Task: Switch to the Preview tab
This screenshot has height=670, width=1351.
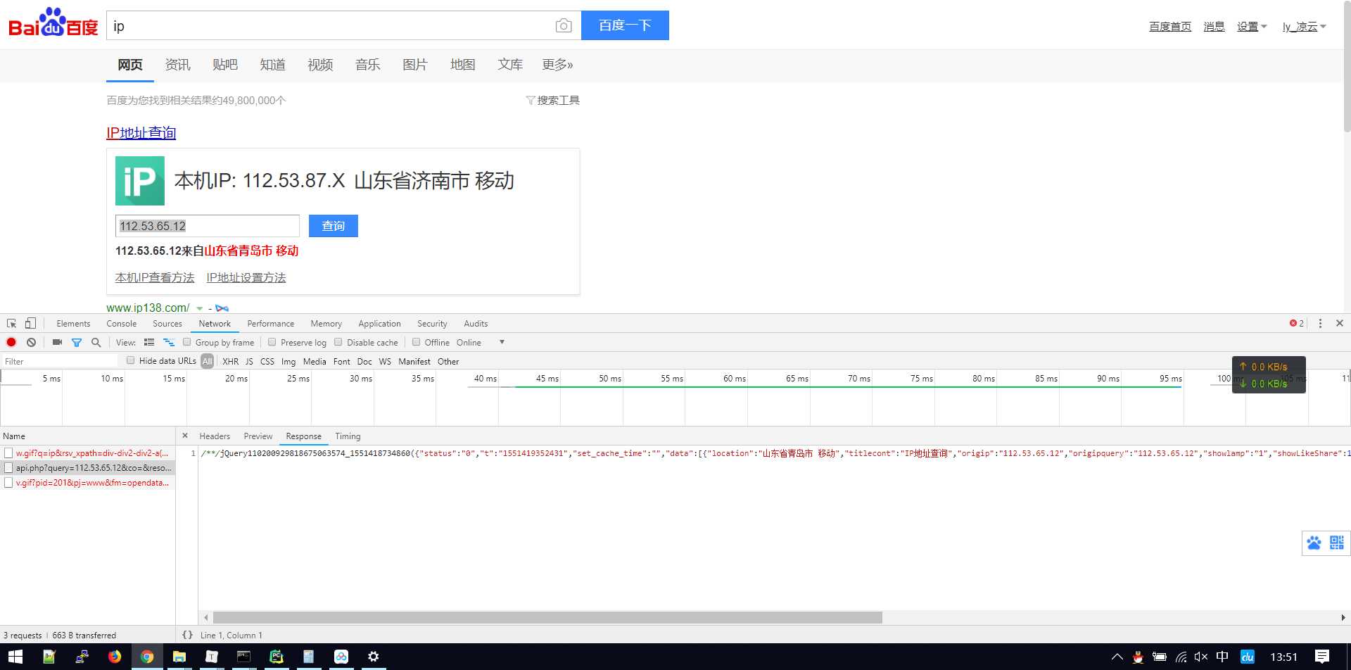Action: click(258, 436)
